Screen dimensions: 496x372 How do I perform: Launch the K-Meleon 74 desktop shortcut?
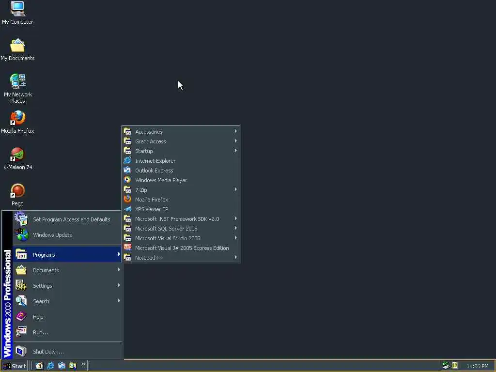click(17, 158)
